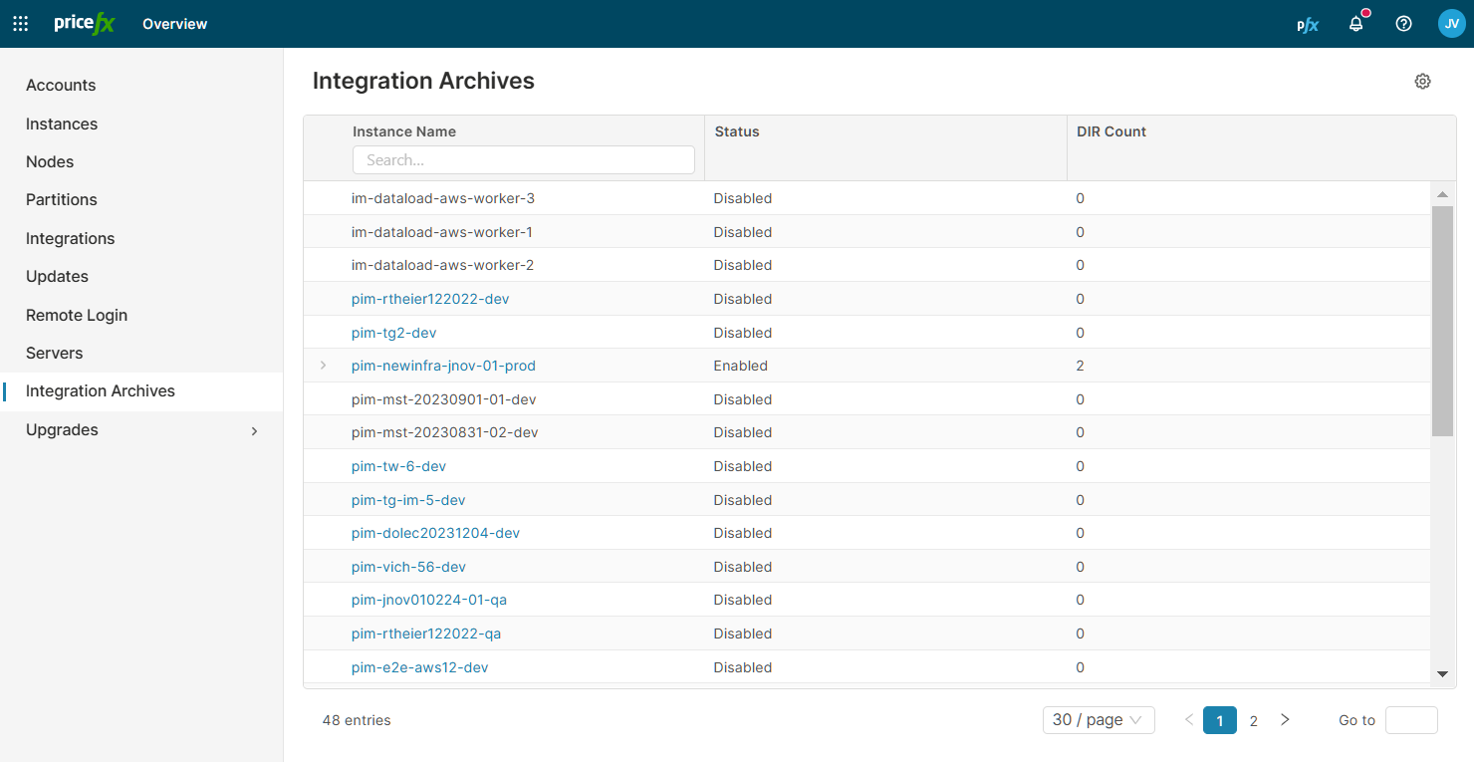Select Partitions in the sidebar
This screenshot has width=1474, height=762.
(x=61, y=199)
